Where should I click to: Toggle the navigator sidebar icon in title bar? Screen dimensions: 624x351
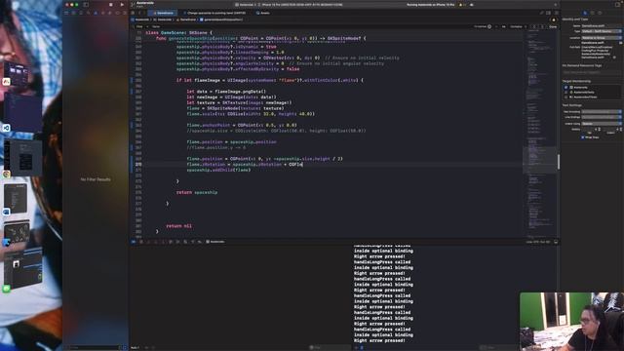tap(86, 5)
